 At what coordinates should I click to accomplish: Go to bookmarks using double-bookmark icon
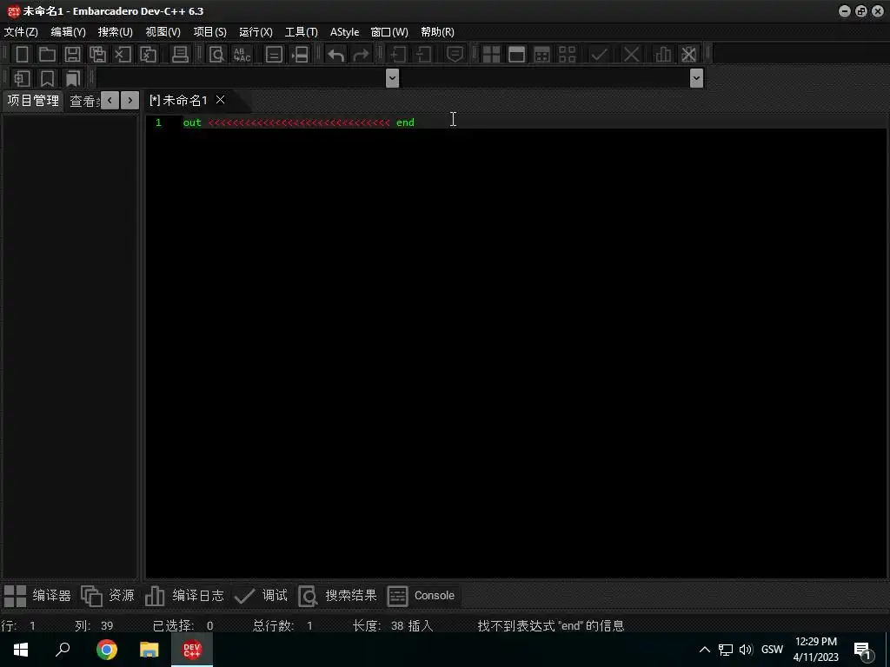73,78
